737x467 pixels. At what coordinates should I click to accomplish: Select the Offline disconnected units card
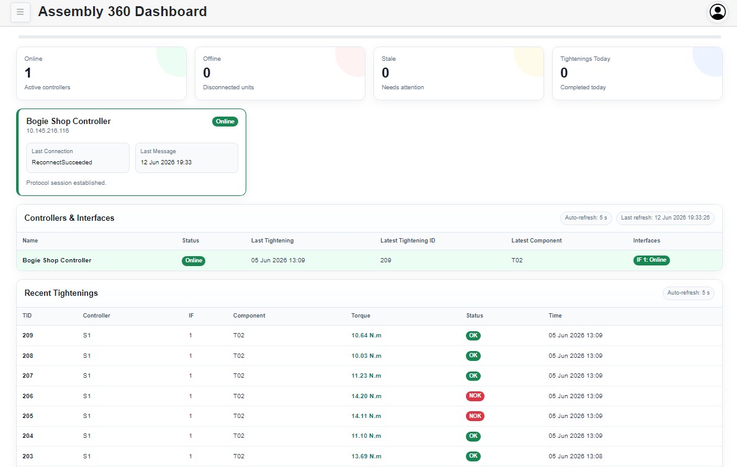point(280,73)
